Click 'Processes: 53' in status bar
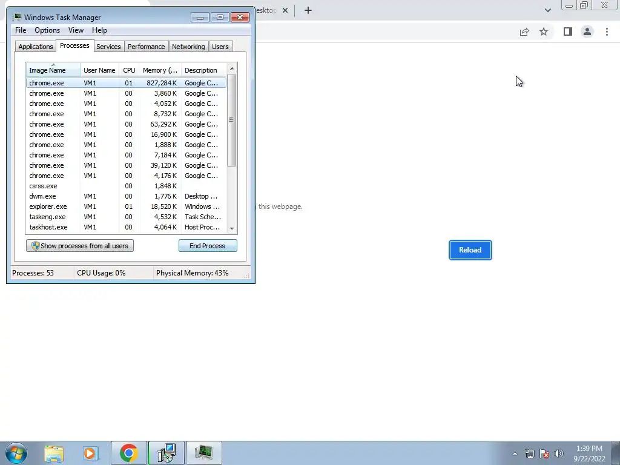The height and width of the screenshot is (465, 620). coord(33,273)
